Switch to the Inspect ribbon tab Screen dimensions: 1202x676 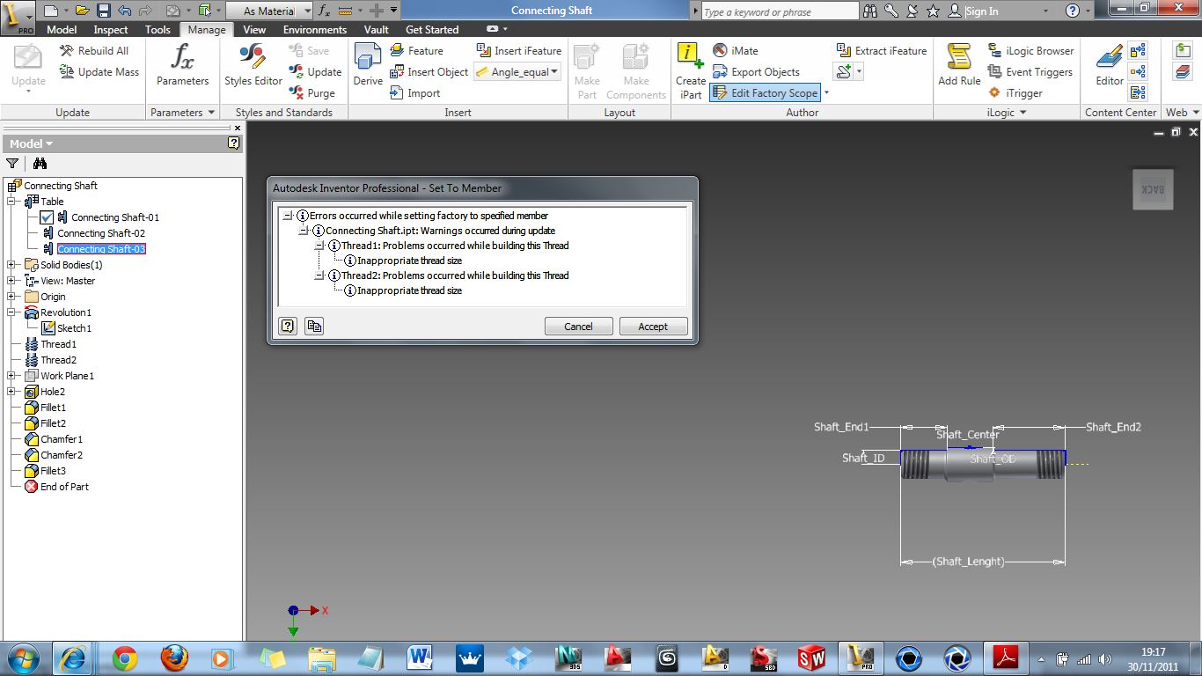[111, 29]
